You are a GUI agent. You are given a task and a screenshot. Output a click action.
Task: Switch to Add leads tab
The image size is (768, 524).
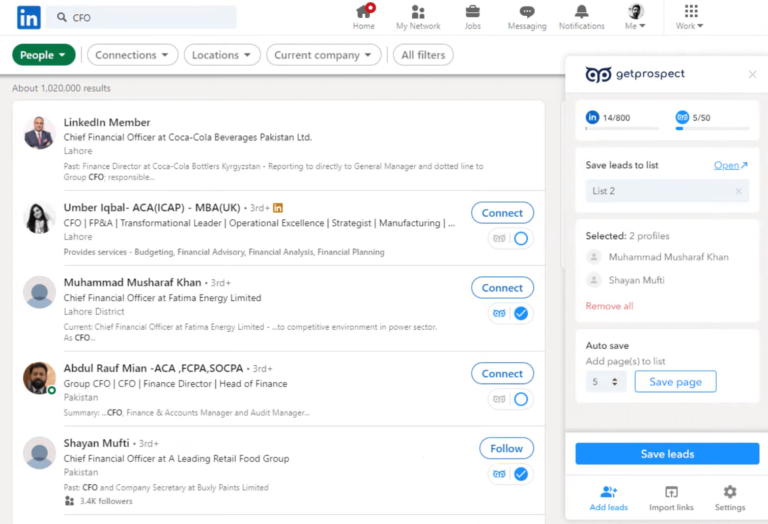point(609,498)
